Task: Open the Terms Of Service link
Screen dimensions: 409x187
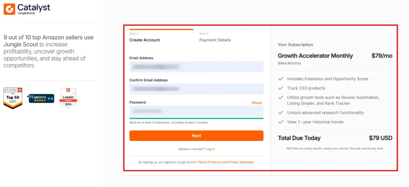Action: (210, 162)
